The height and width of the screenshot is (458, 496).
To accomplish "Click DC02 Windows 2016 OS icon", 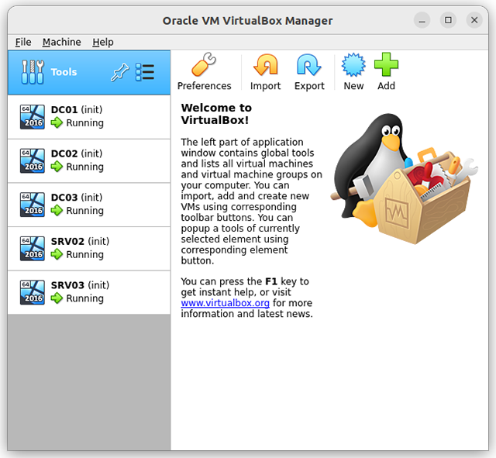I will [x=33, y=160].
